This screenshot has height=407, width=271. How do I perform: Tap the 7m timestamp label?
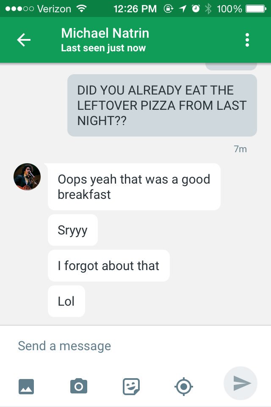[240, 149]
